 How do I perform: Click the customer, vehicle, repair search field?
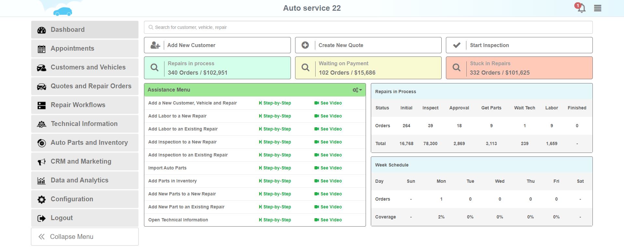[368, 27]
